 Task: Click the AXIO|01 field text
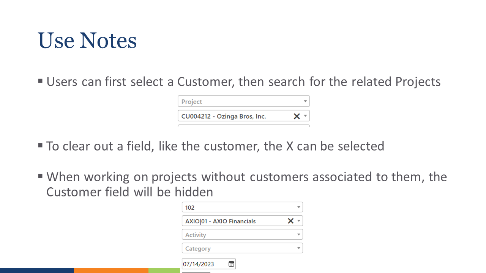pos(220,221)
